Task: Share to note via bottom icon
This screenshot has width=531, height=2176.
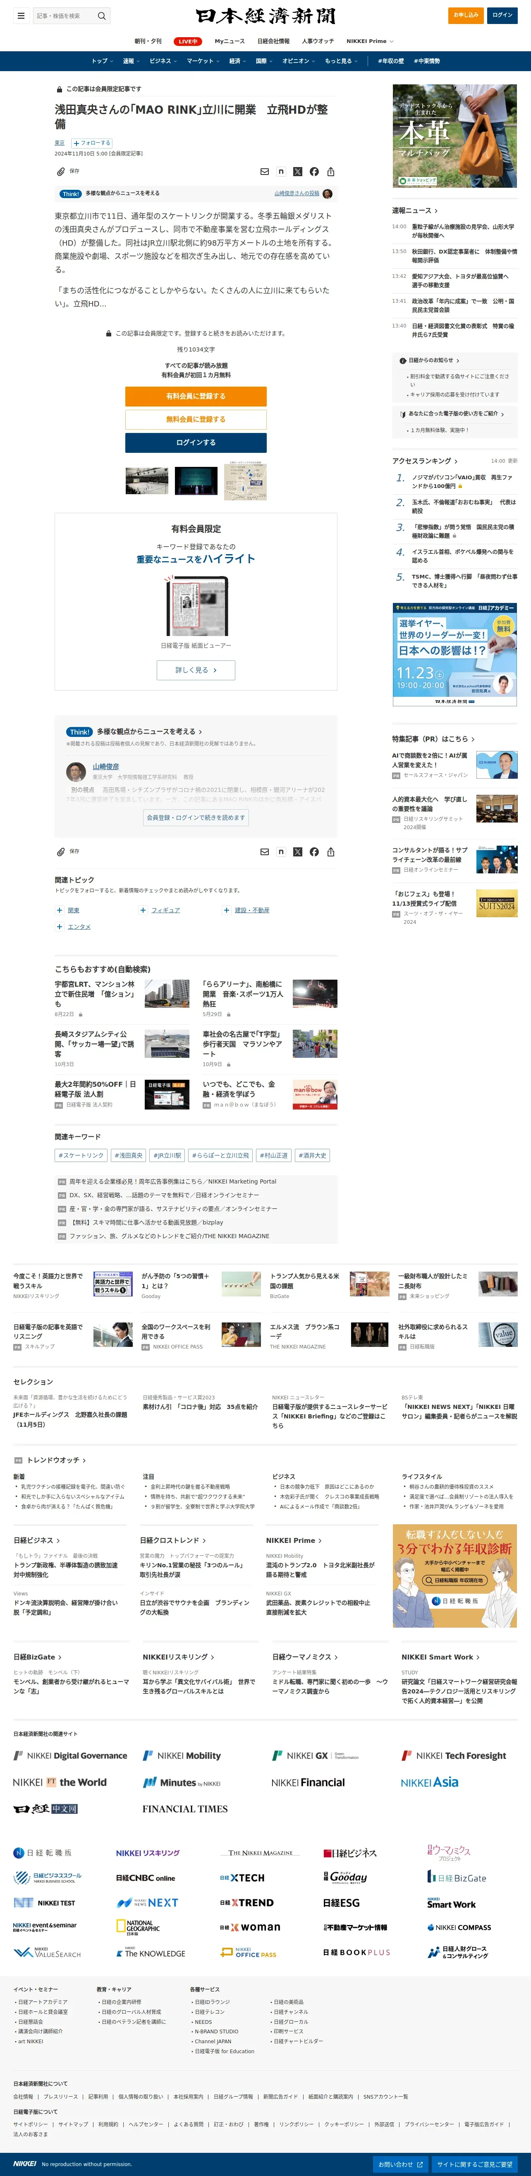Action: point(281,851)
